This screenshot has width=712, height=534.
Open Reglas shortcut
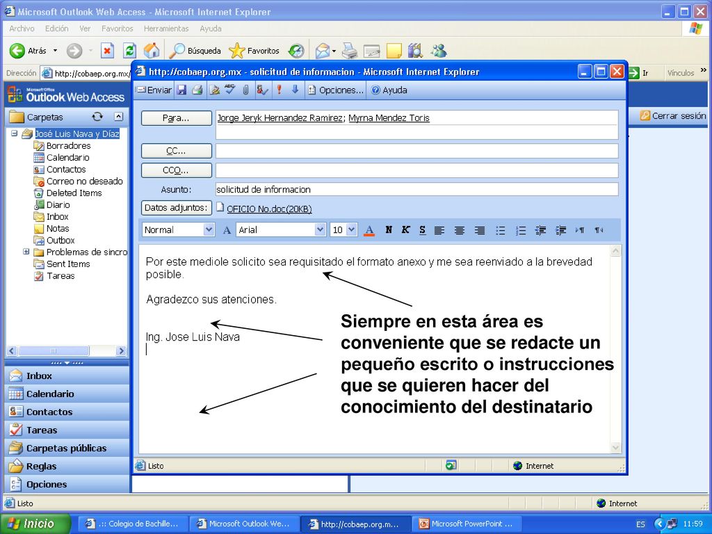[x=67, y=467]
